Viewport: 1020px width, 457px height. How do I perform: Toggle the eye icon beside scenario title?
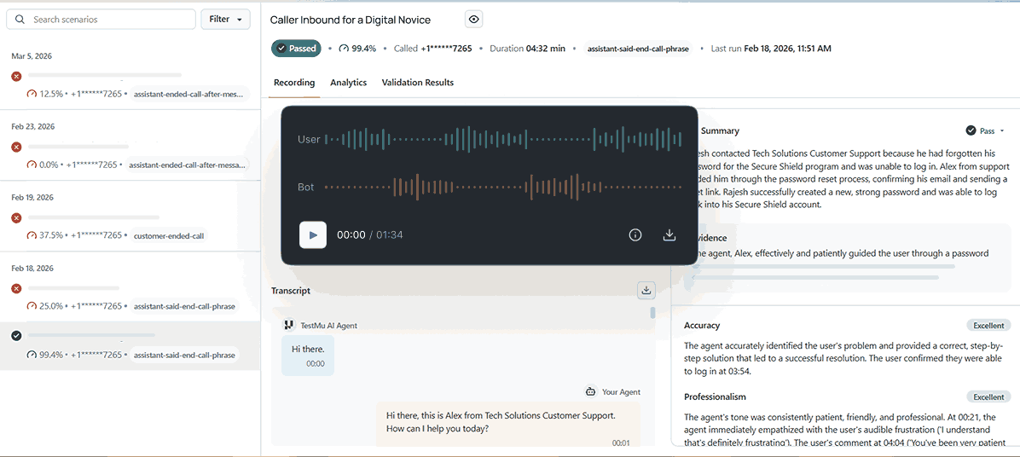pos(474,20)
